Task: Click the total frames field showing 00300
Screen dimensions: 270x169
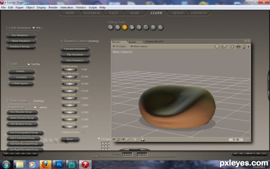Action: 142,154
